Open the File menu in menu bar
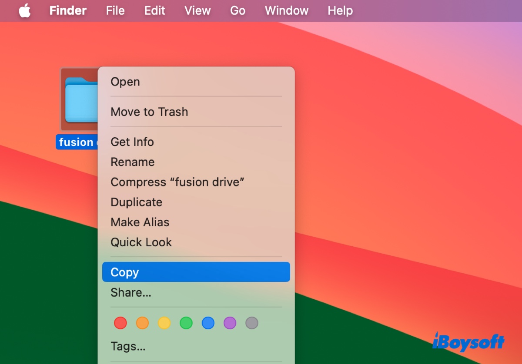The image size is (522, 364). tap(115, 11)
